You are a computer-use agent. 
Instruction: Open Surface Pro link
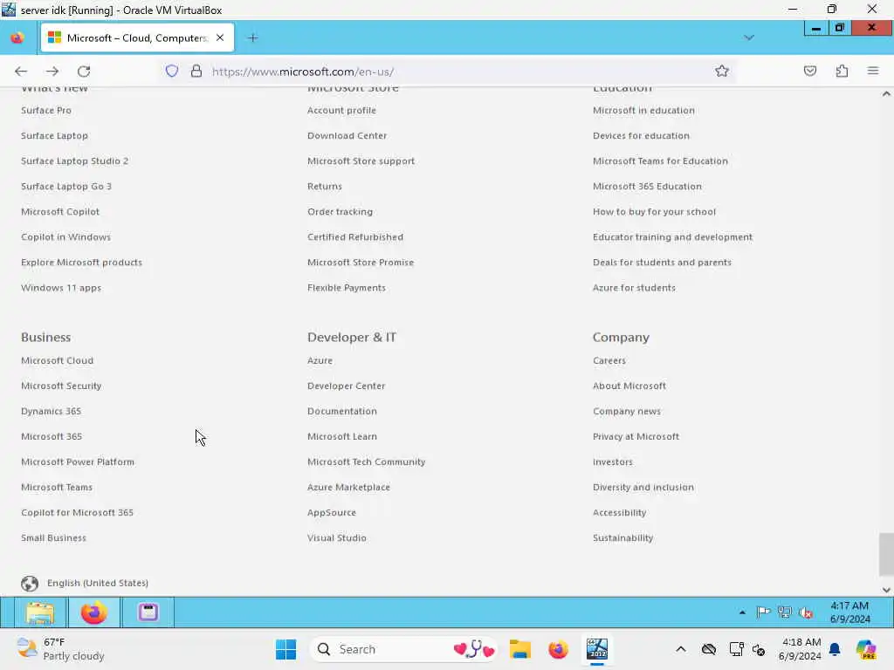point(46,111)
